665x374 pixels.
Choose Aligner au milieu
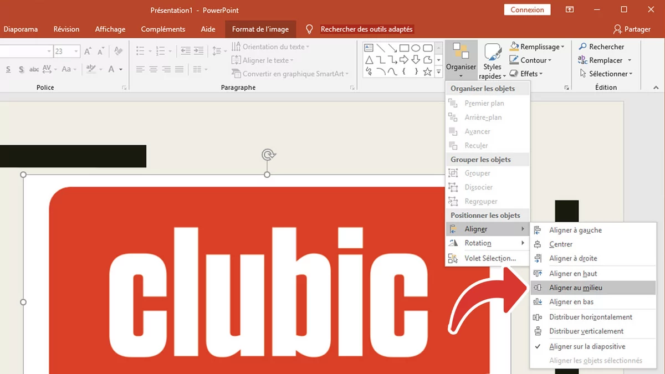592,288
